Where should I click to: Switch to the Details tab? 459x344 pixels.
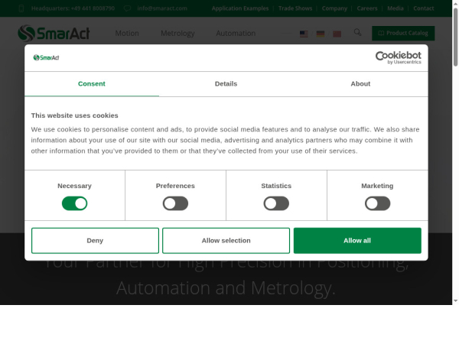tap(226, 84)
